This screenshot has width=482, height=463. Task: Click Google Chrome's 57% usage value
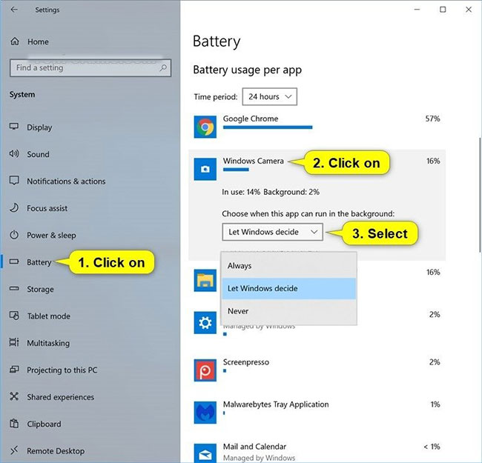point(432,119)
